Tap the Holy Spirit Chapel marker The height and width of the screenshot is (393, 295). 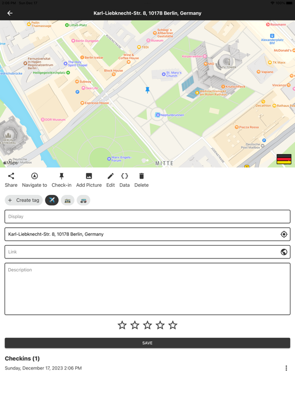(x=66, y=63)
